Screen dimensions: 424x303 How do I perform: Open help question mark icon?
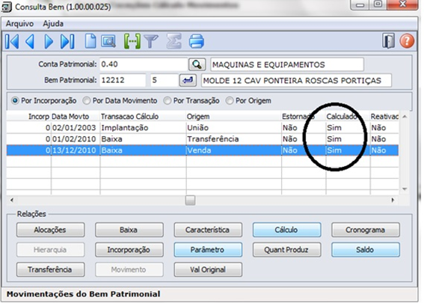coord(407,41)
